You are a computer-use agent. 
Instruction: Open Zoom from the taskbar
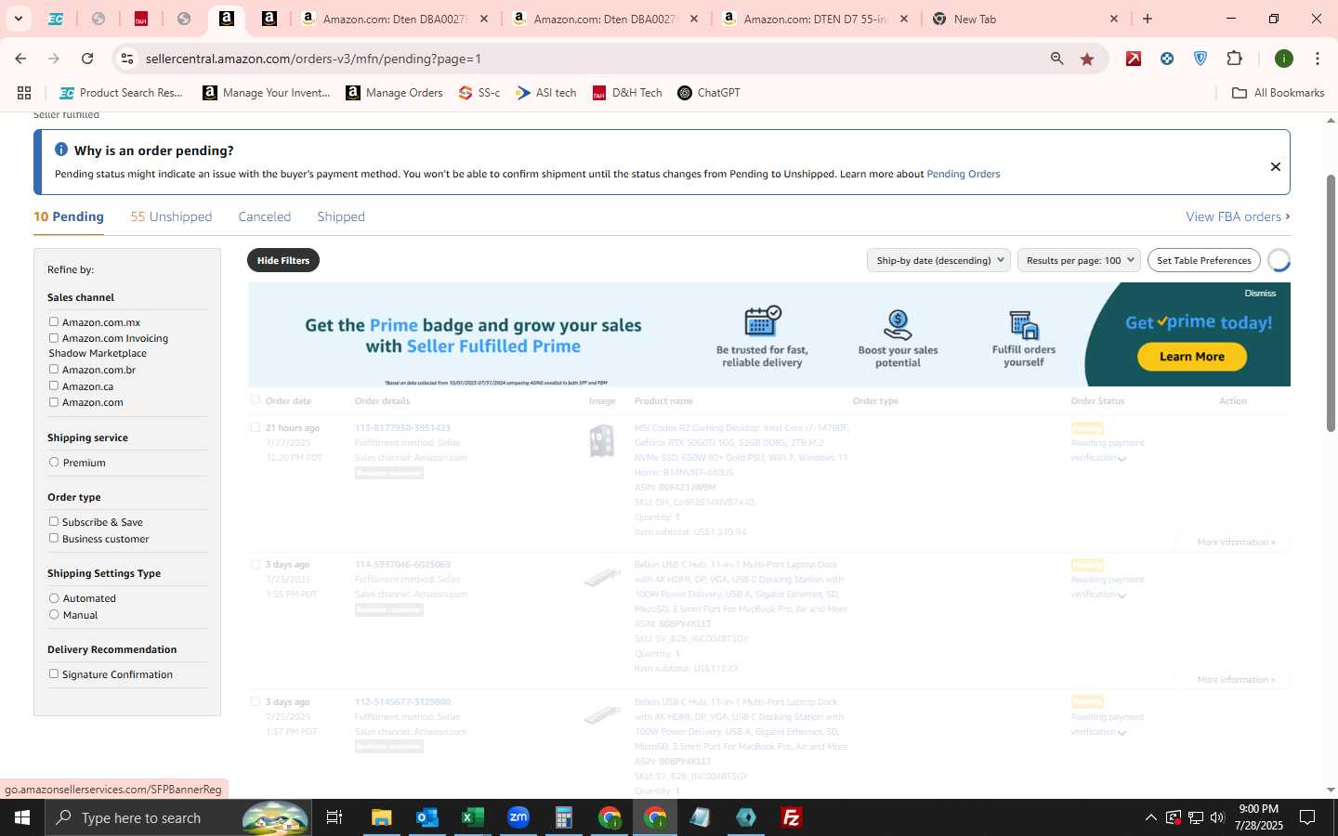(518, 817)
